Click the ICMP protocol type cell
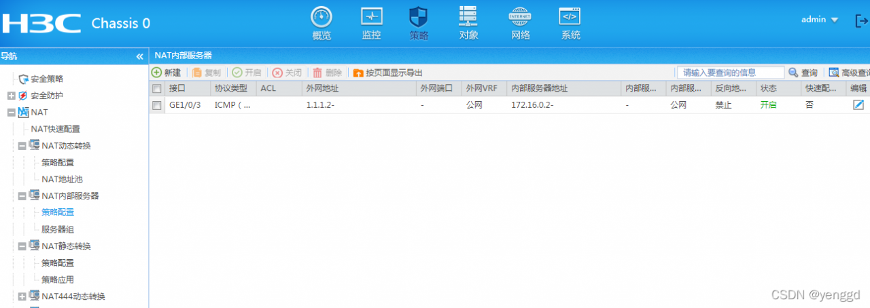The image size is (870, 308). 232,105
